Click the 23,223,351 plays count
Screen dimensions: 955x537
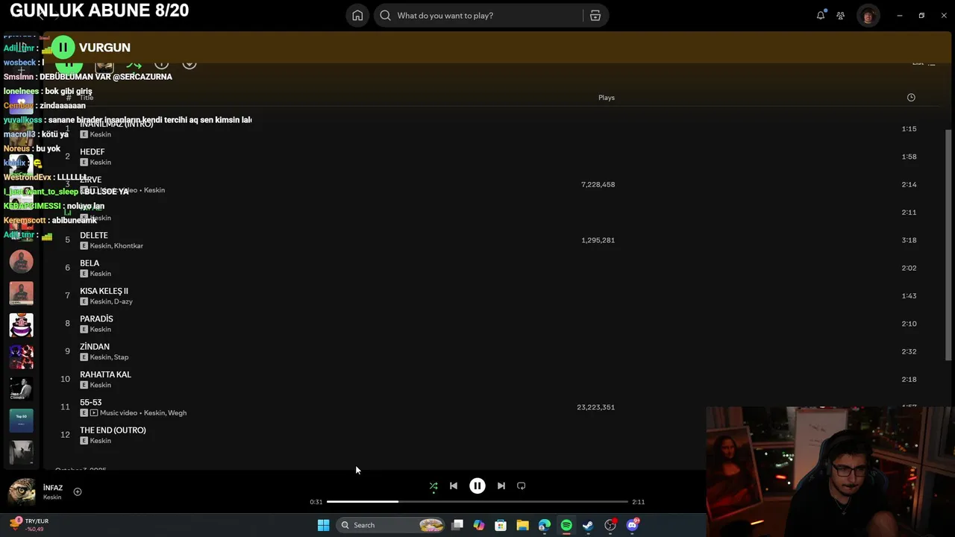(595, 407)
